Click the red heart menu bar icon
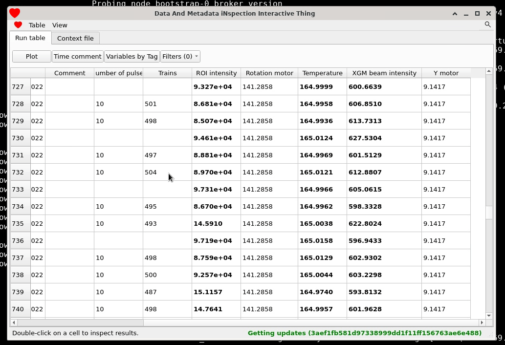Screen dimensions: 505x345 [x=18, y=25]
